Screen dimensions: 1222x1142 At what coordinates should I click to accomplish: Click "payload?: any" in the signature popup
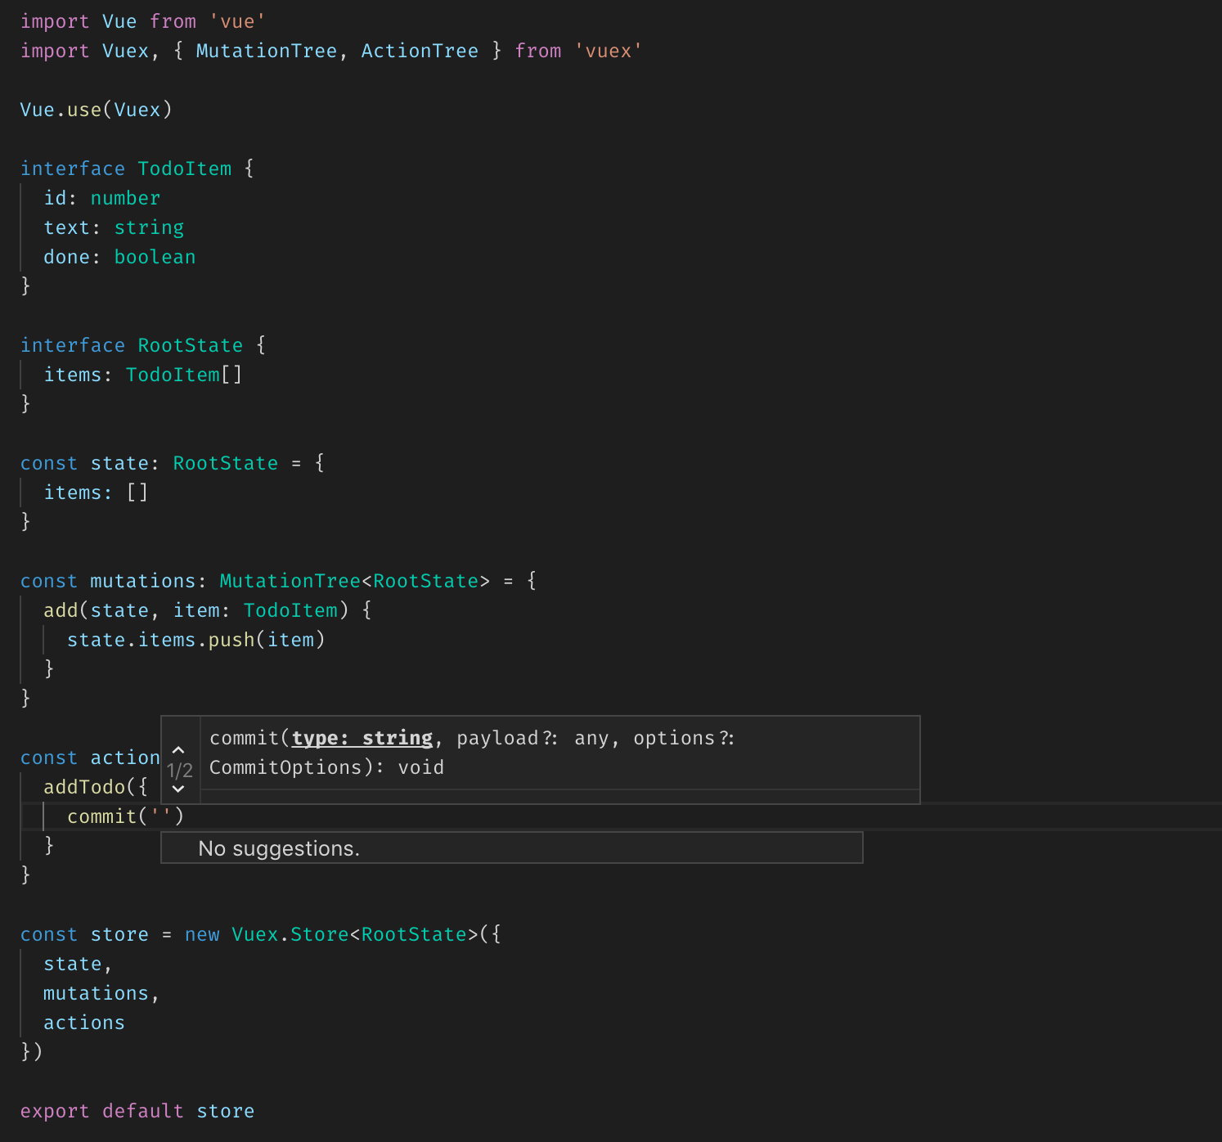pyautogui.click(x=532, y=738)
